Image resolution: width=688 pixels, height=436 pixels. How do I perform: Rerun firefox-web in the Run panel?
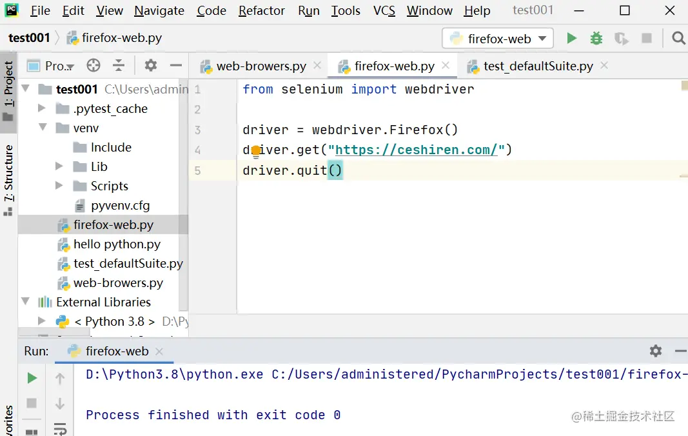point(32,378)
